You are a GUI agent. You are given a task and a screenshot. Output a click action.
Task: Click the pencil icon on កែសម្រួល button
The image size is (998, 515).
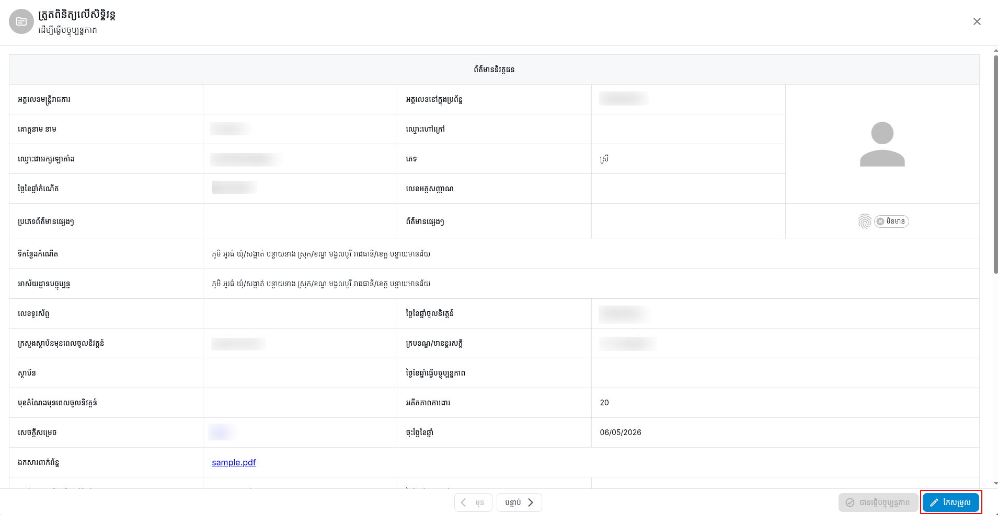point(934,502)
